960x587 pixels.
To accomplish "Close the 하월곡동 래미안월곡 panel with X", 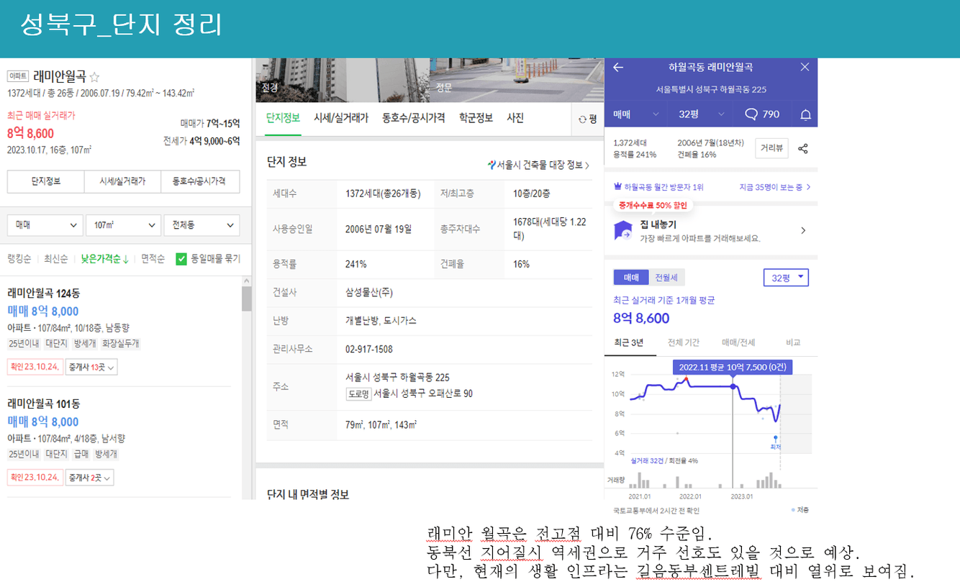I will [805, 67].
